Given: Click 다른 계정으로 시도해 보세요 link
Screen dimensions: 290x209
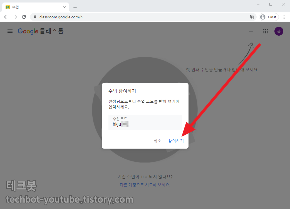Looking at the screenshot, I should (145, 185).
